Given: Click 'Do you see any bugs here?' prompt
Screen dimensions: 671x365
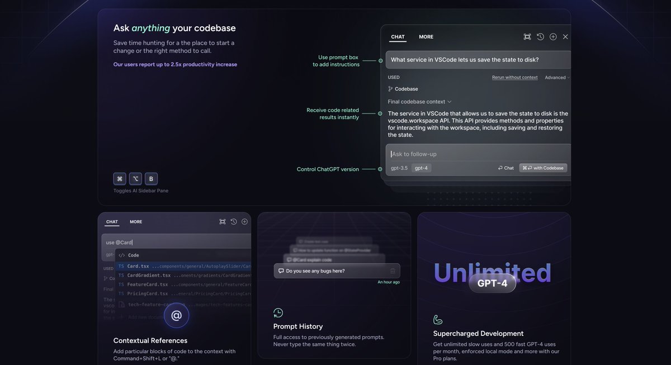Looking at the screenshot, I should [x=337, y=271].
